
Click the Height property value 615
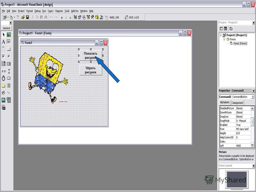coord(243,133)
